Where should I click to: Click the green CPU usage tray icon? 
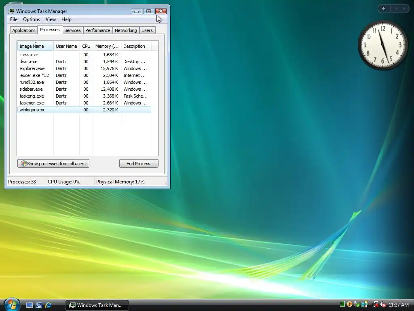click(x=342, y=304)
